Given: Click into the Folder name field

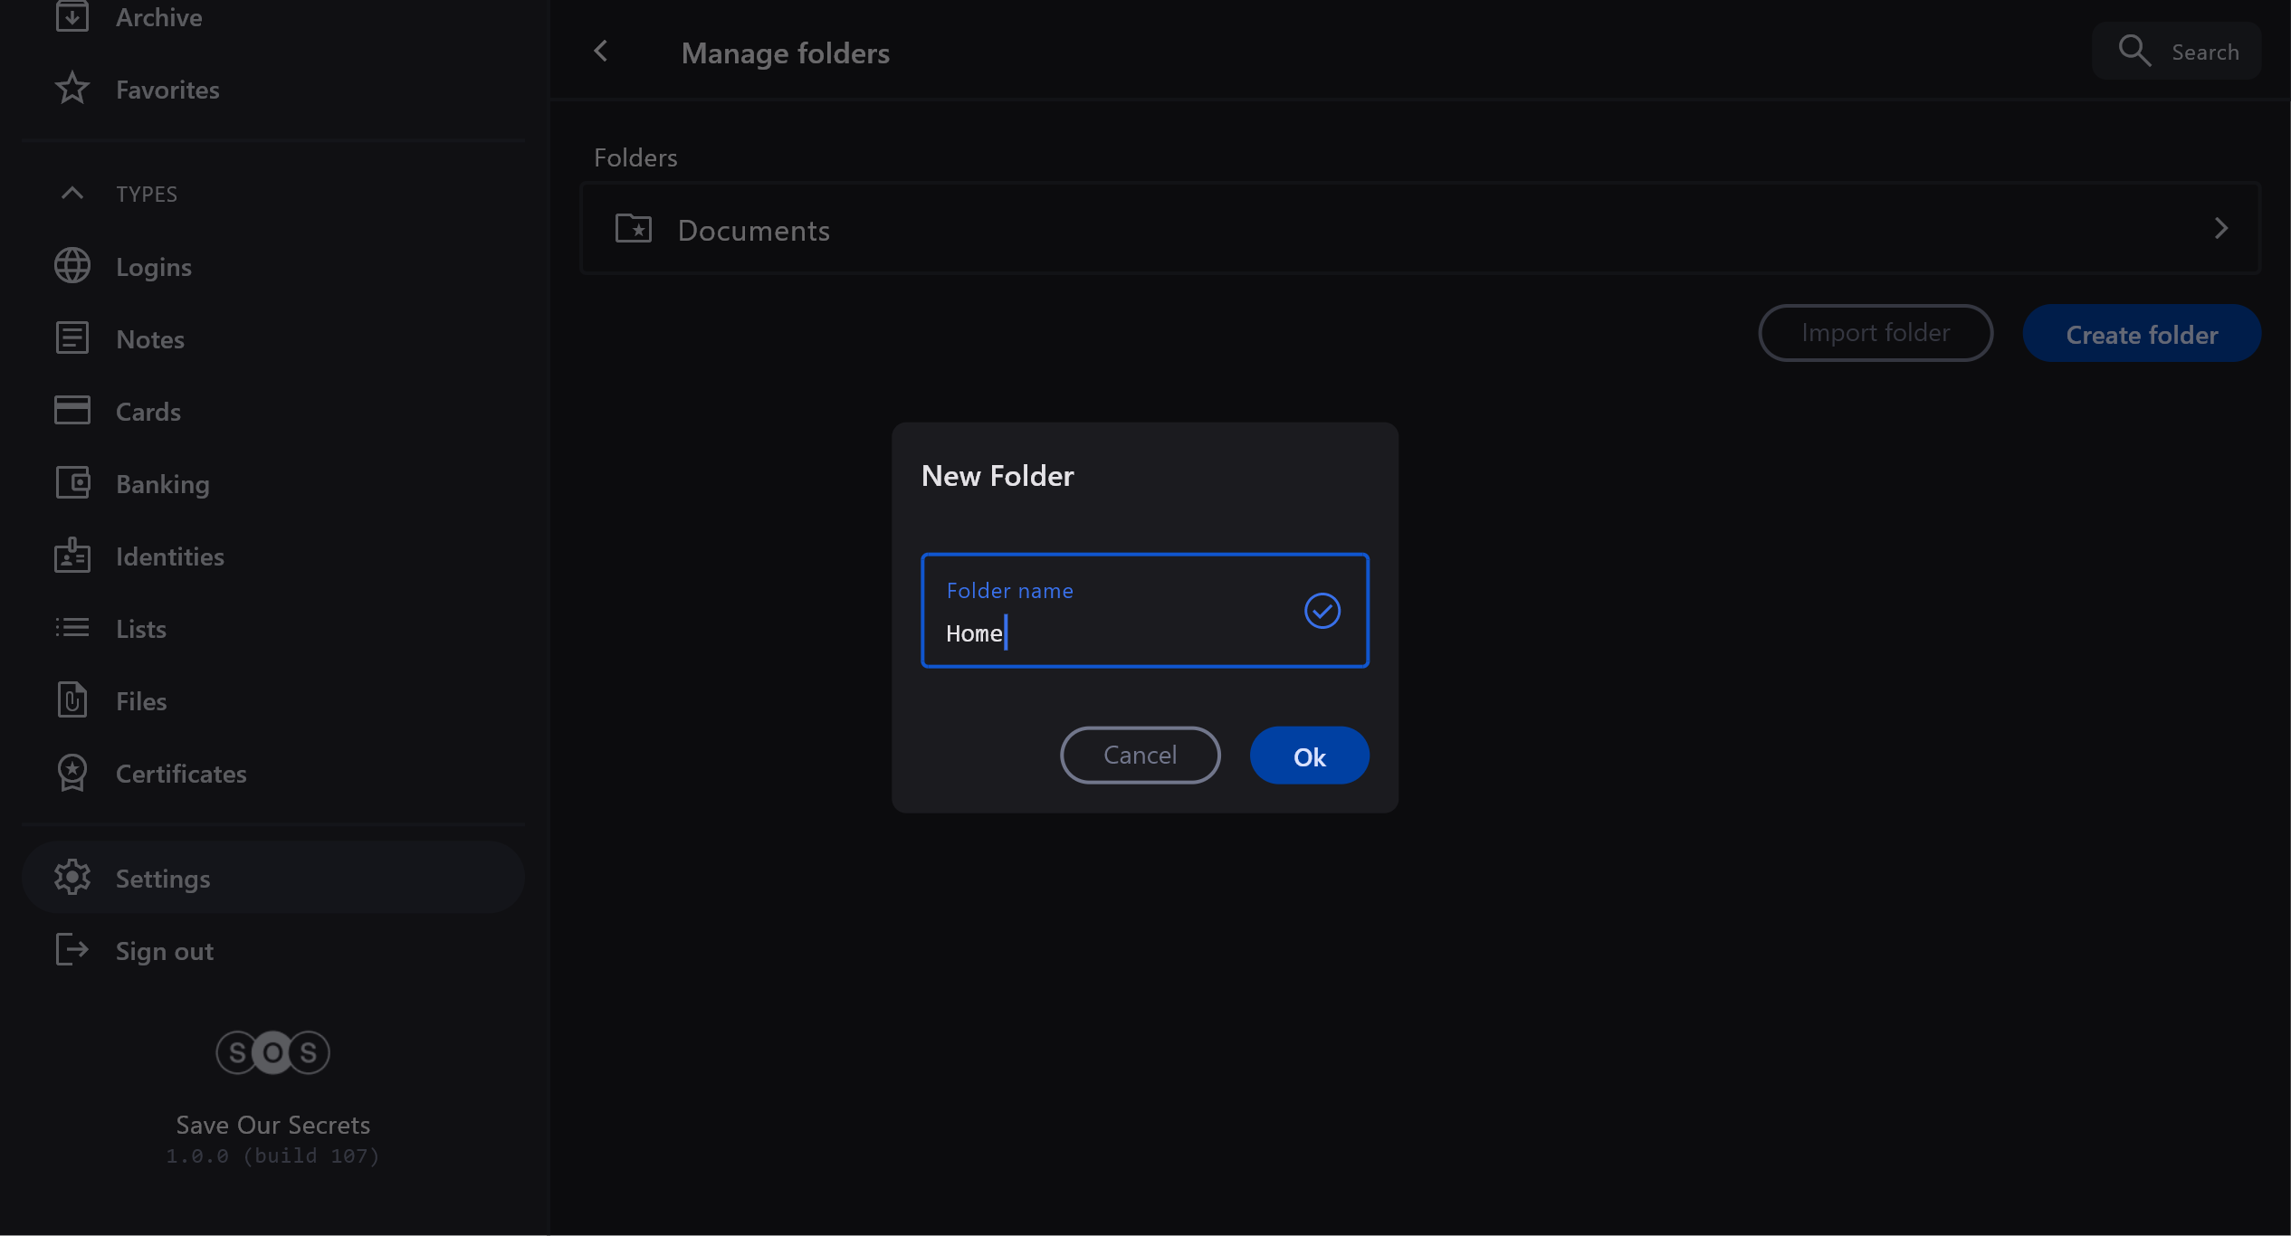Looking at the screenshot, I should pyautogui.click(x=1113, y=632).
